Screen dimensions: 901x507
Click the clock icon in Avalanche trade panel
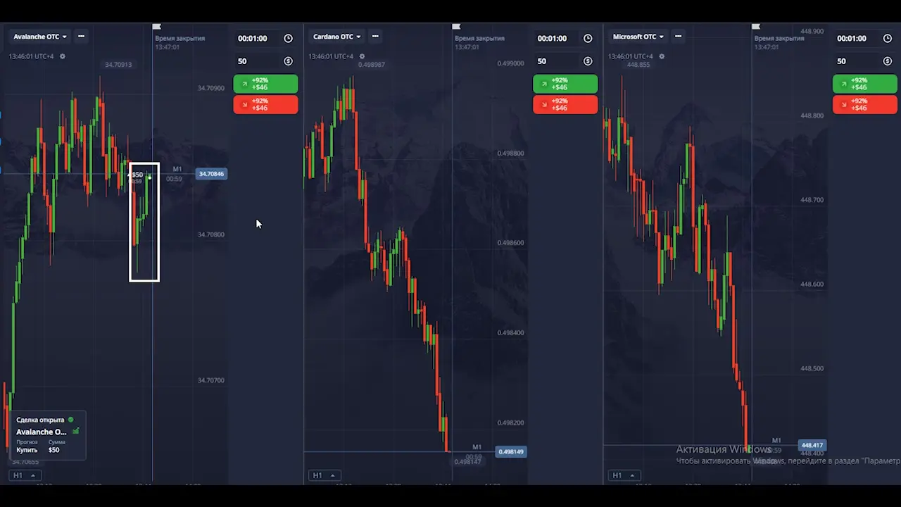click(288, 39)
